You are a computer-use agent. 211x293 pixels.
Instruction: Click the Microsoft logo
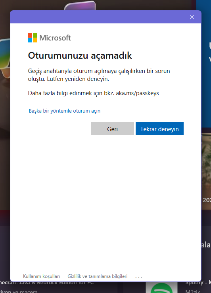point(49,38)
